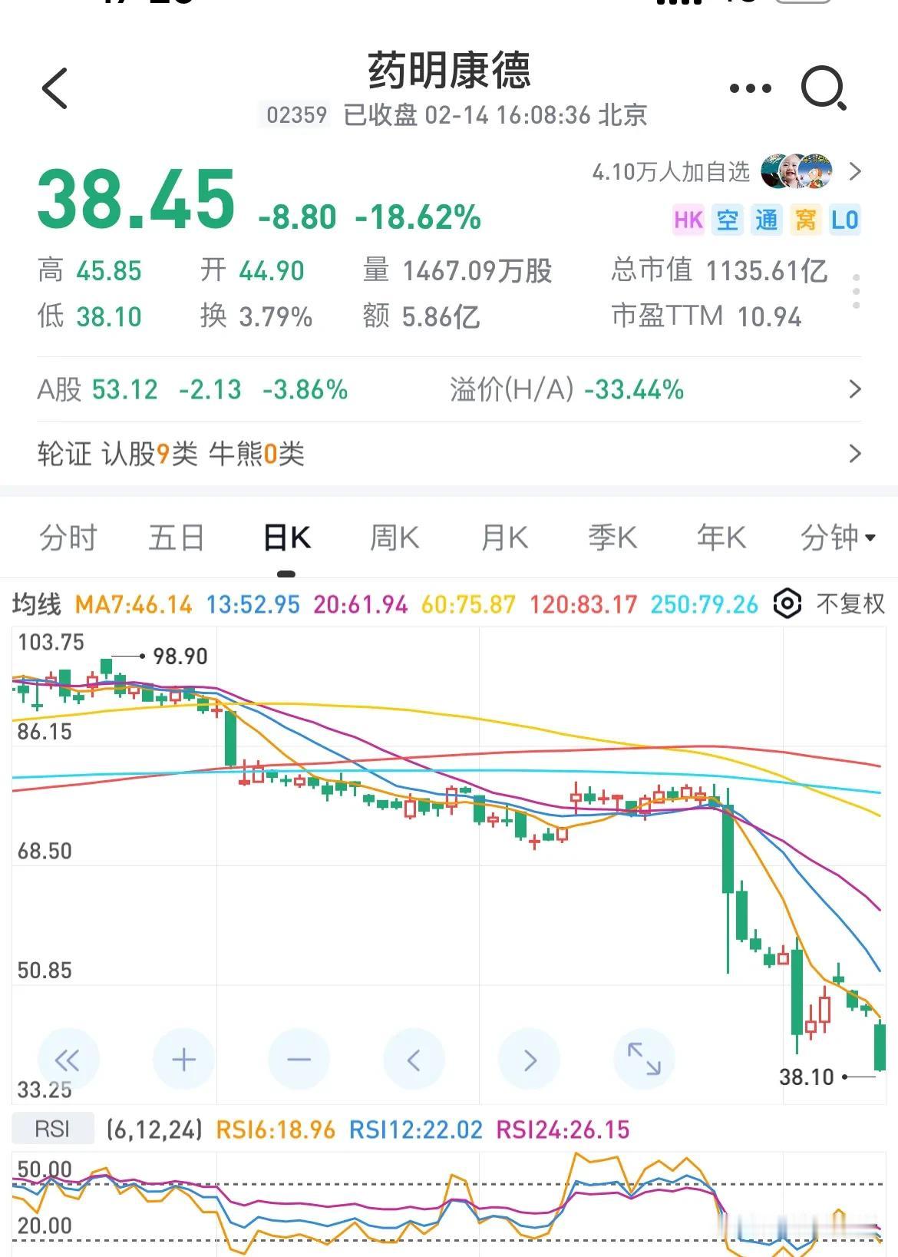Screen dimensions: 898x1257
Task: Move chart right with next arrow
Action: (529, 1060)
